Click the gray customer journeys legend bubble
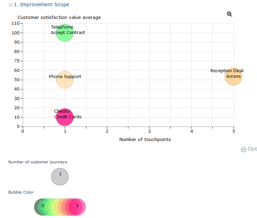 60,177
